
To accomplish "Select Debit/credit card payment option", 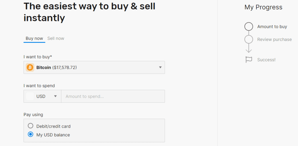I will coord(30,126).
